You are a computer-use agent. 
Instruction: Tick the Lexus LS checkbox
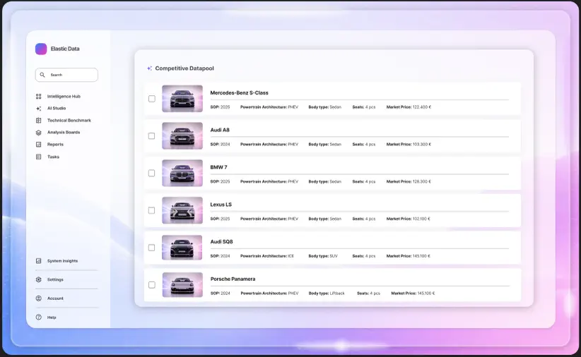click(151, 210)
